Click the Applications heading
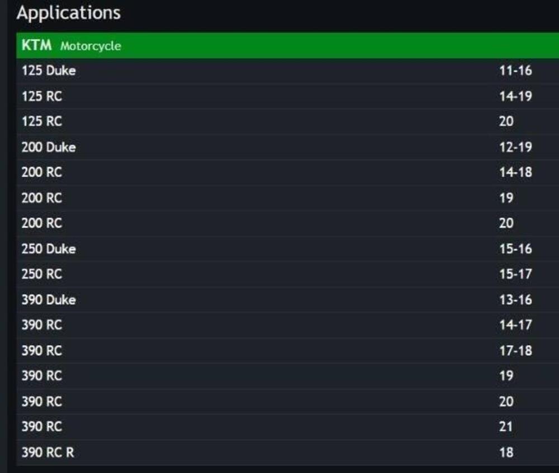This screenshot has width=559, height=473. (x=68, y=13)
